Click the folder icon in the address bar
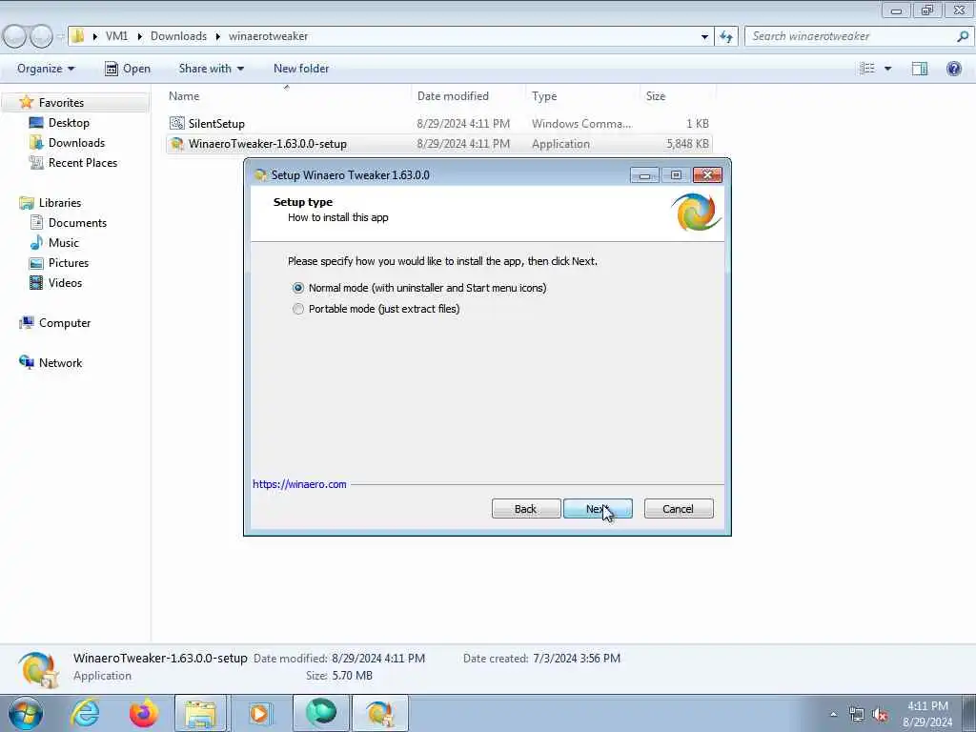Viewport: 976px width, 732px height. click(77, 36)
